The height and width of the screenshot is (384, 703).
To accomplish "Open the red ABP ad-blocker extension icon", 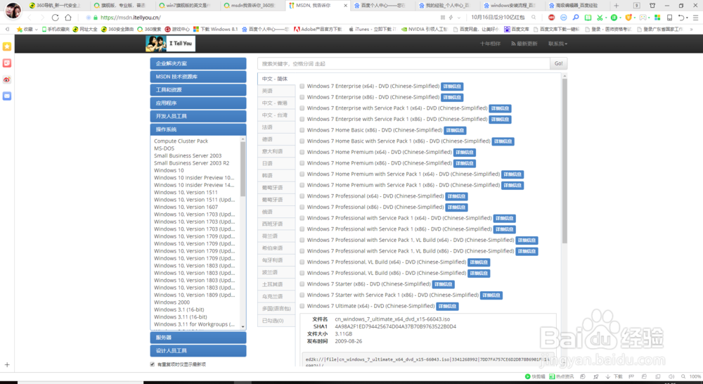I will 551,18.
